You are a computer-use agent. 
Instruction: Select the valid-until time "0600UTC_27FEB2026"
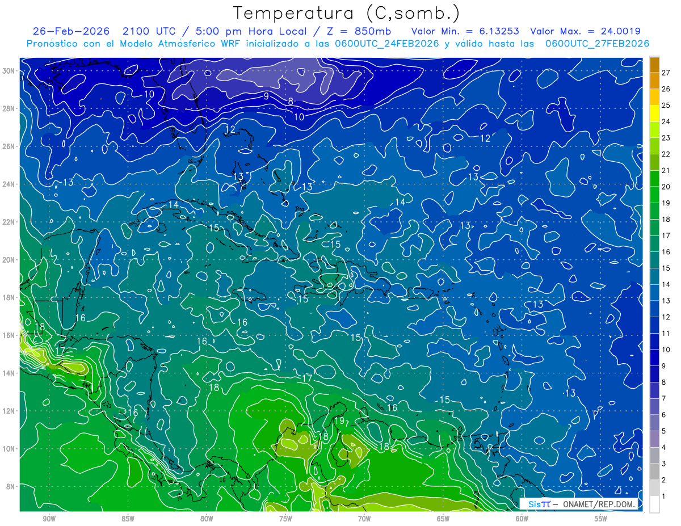(x=598, y=44)
